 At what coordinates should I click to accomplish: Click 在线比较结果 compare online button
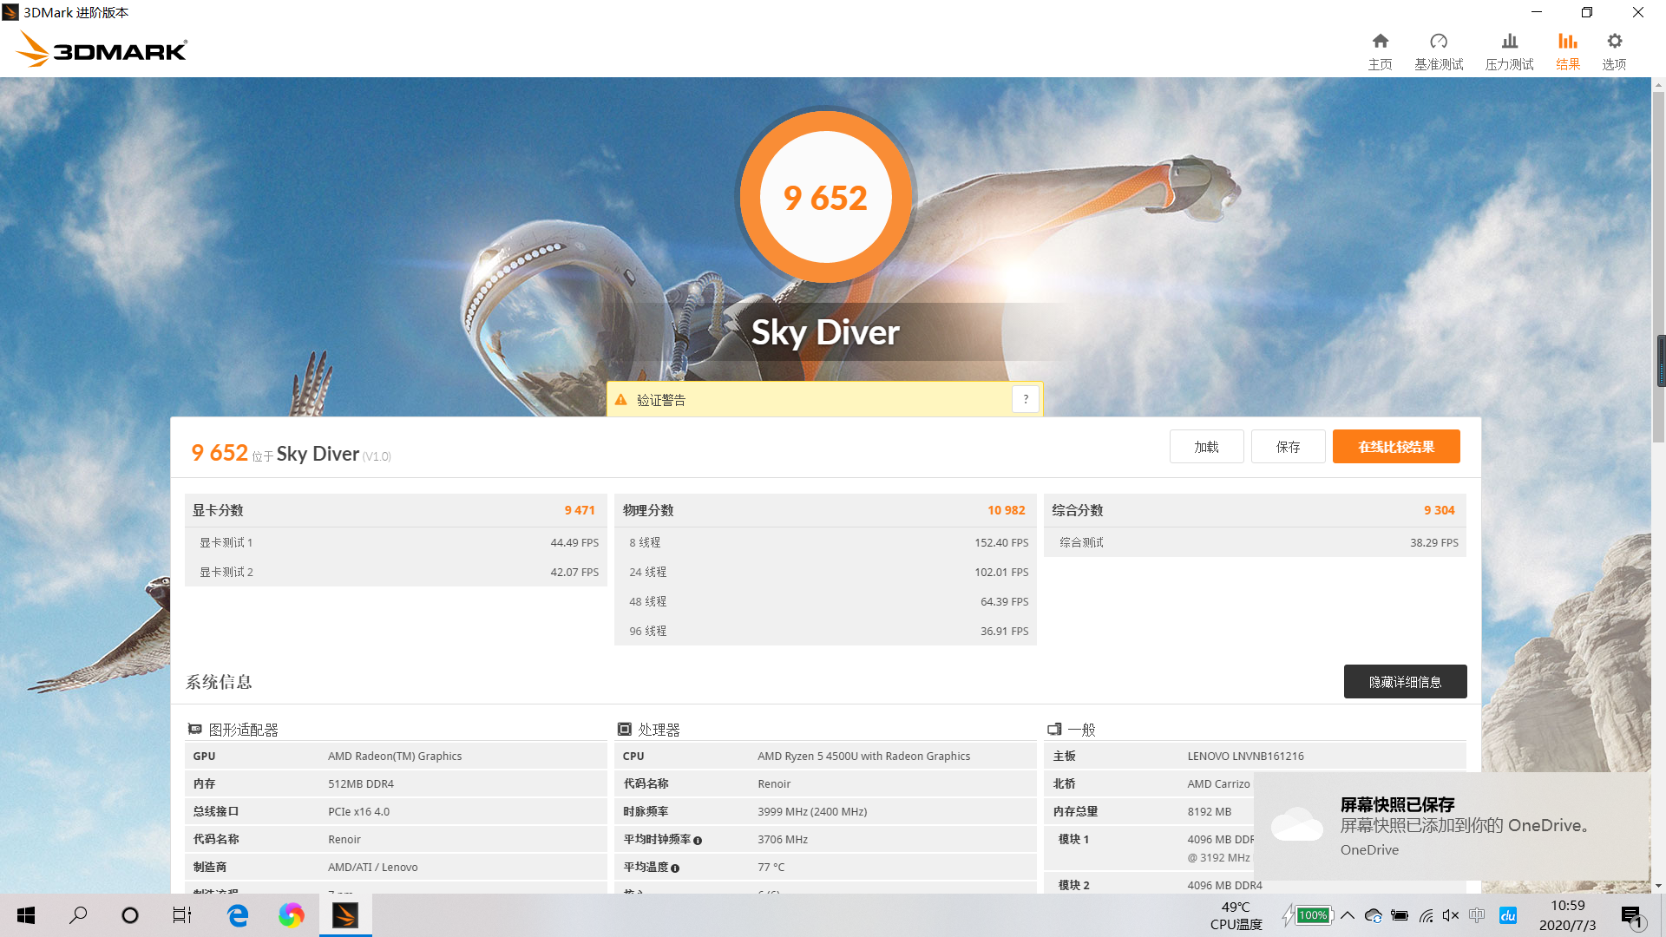[x=1396, y=446]
